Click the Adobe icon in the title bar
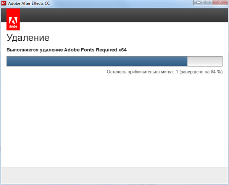The image size is (229, 185). pos(3,3)
